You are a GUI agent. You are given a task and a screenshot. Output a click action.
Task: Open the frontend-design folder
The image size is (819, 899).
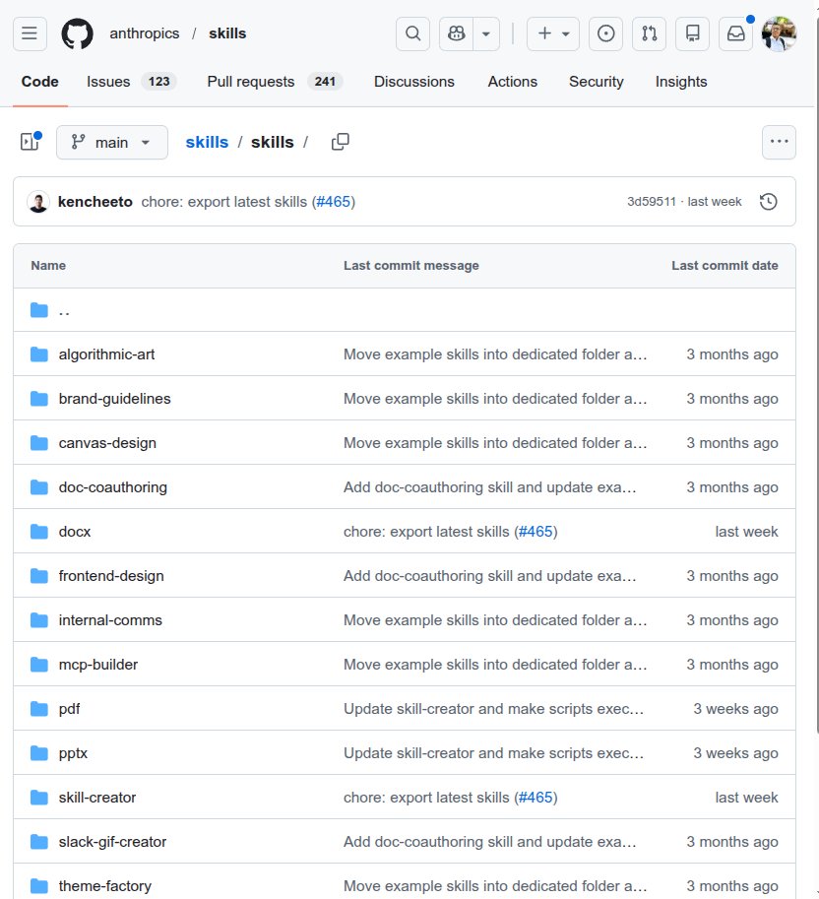(x=111, y=576)
